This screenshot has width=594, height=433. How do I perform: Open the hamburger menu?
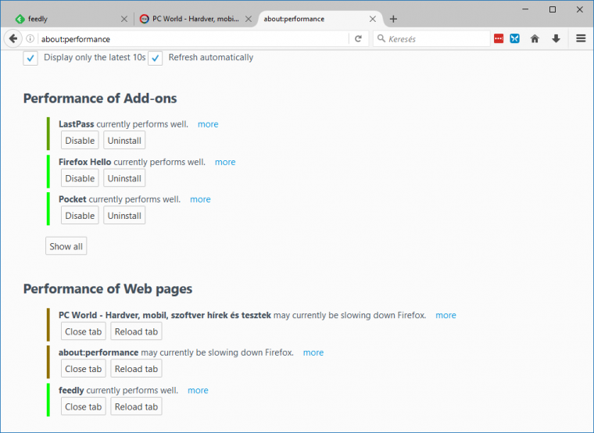tap(581, 38)
